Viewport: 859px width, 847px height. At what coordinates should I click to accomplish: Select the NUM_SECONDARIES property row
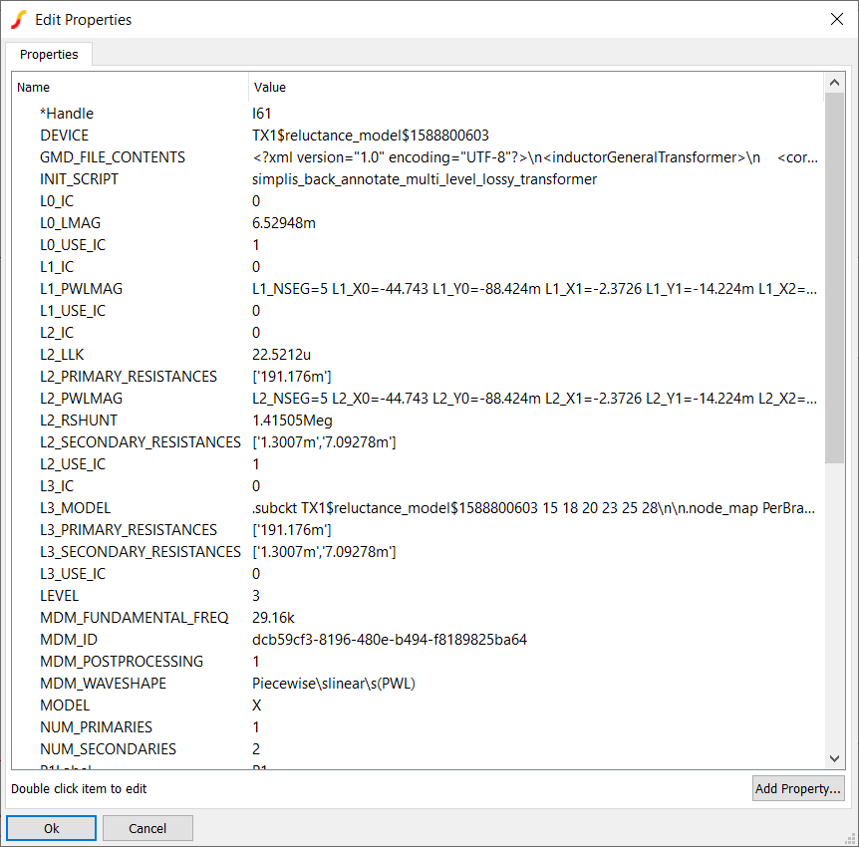[108, 749]
